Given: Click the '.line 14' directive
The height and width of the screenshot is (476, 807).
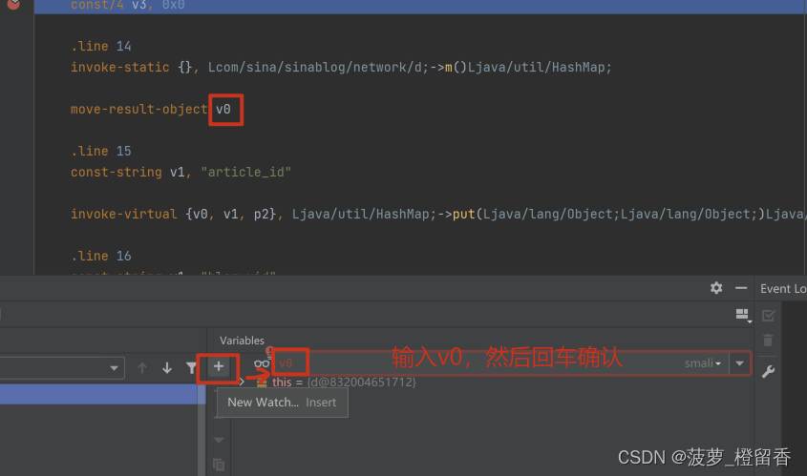Looking at the screenshot, I should pyautogui.click(x=101, y=46).
